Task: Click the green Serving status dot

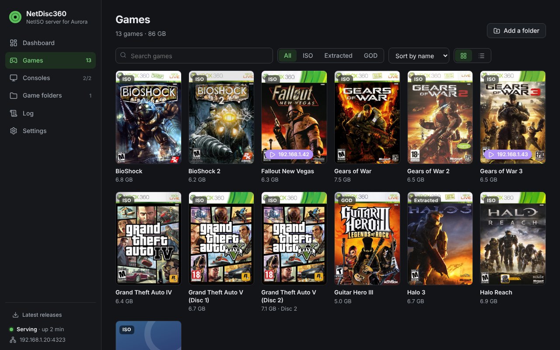Action: coord(11,329)
